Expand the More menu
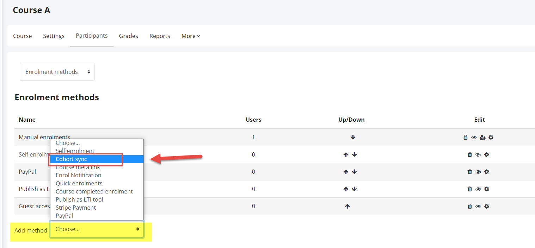535x248 pixels. 191,36
